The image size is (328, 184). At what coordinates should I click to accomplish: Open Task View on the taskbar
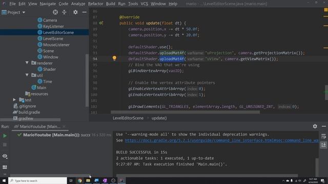pyautogui.click(x=71, y=180)
